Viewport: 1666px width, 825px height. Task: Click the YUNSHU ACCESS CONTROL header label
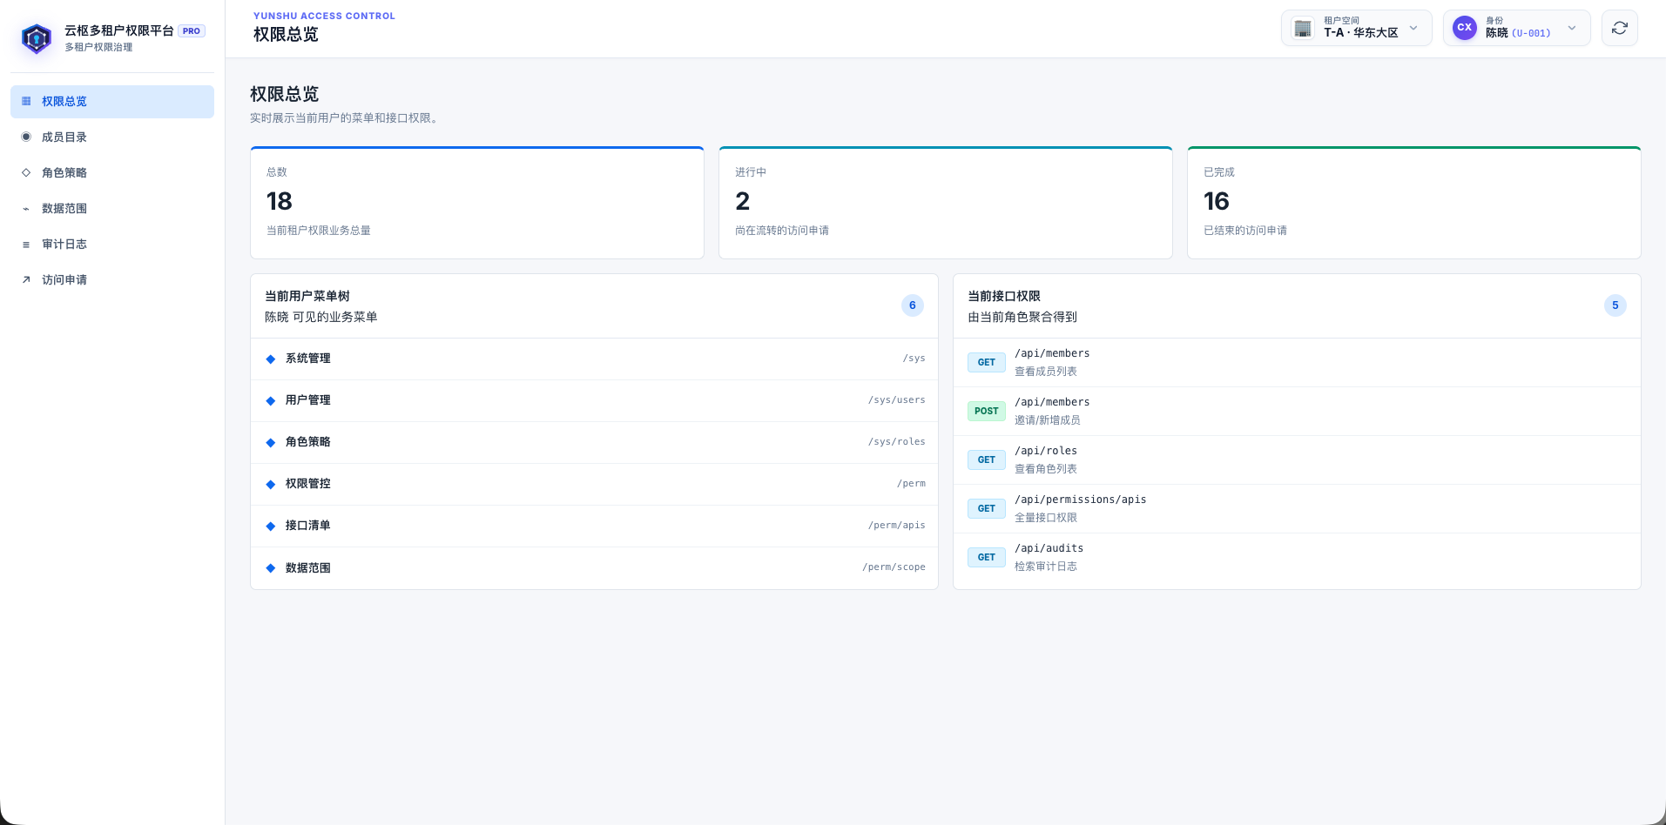pyautogui.click(x=324, y=16)
